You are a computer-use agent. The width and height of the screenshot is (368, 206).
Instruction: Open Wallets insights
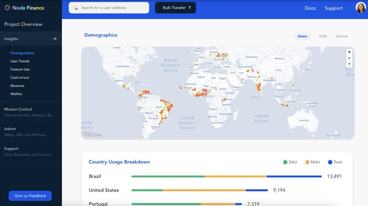click(x=16, y=94)
